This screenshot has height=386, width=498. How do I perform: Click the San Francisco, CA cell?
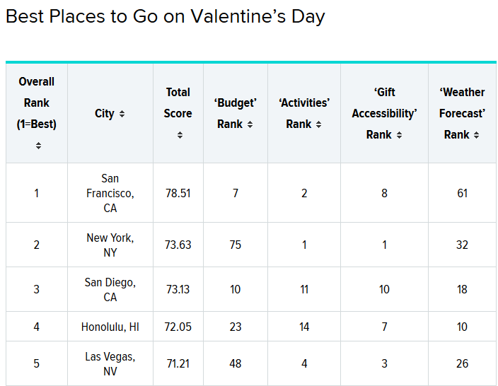click(110, 193)
